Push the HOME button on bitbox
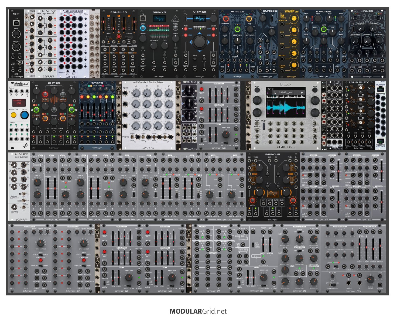Viewport: 397px width, 317px height. click(257, 90)
